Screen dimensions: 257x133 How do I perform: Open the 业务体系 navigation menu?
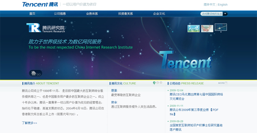[92, 14]
